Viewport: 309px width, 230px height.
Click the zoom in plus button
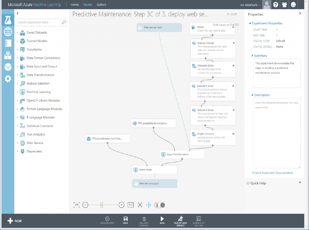click(121, 205)
